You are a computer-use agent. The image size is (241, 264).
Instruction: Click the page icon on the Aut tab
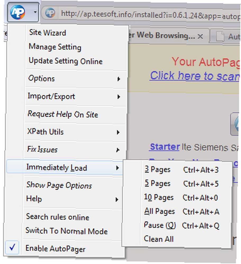point(220,36)
